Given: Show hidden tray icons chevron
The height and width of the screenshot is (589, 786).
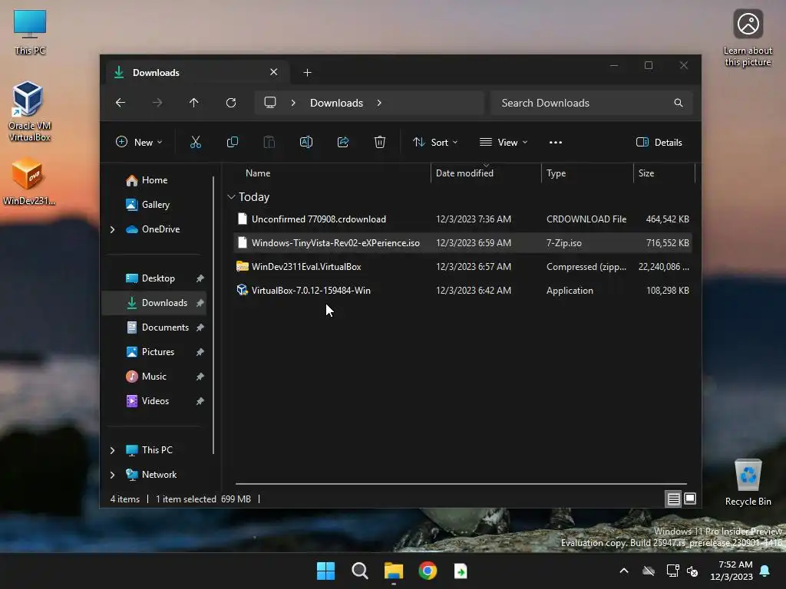Looking at the screenshot, I should click(624, 571).
